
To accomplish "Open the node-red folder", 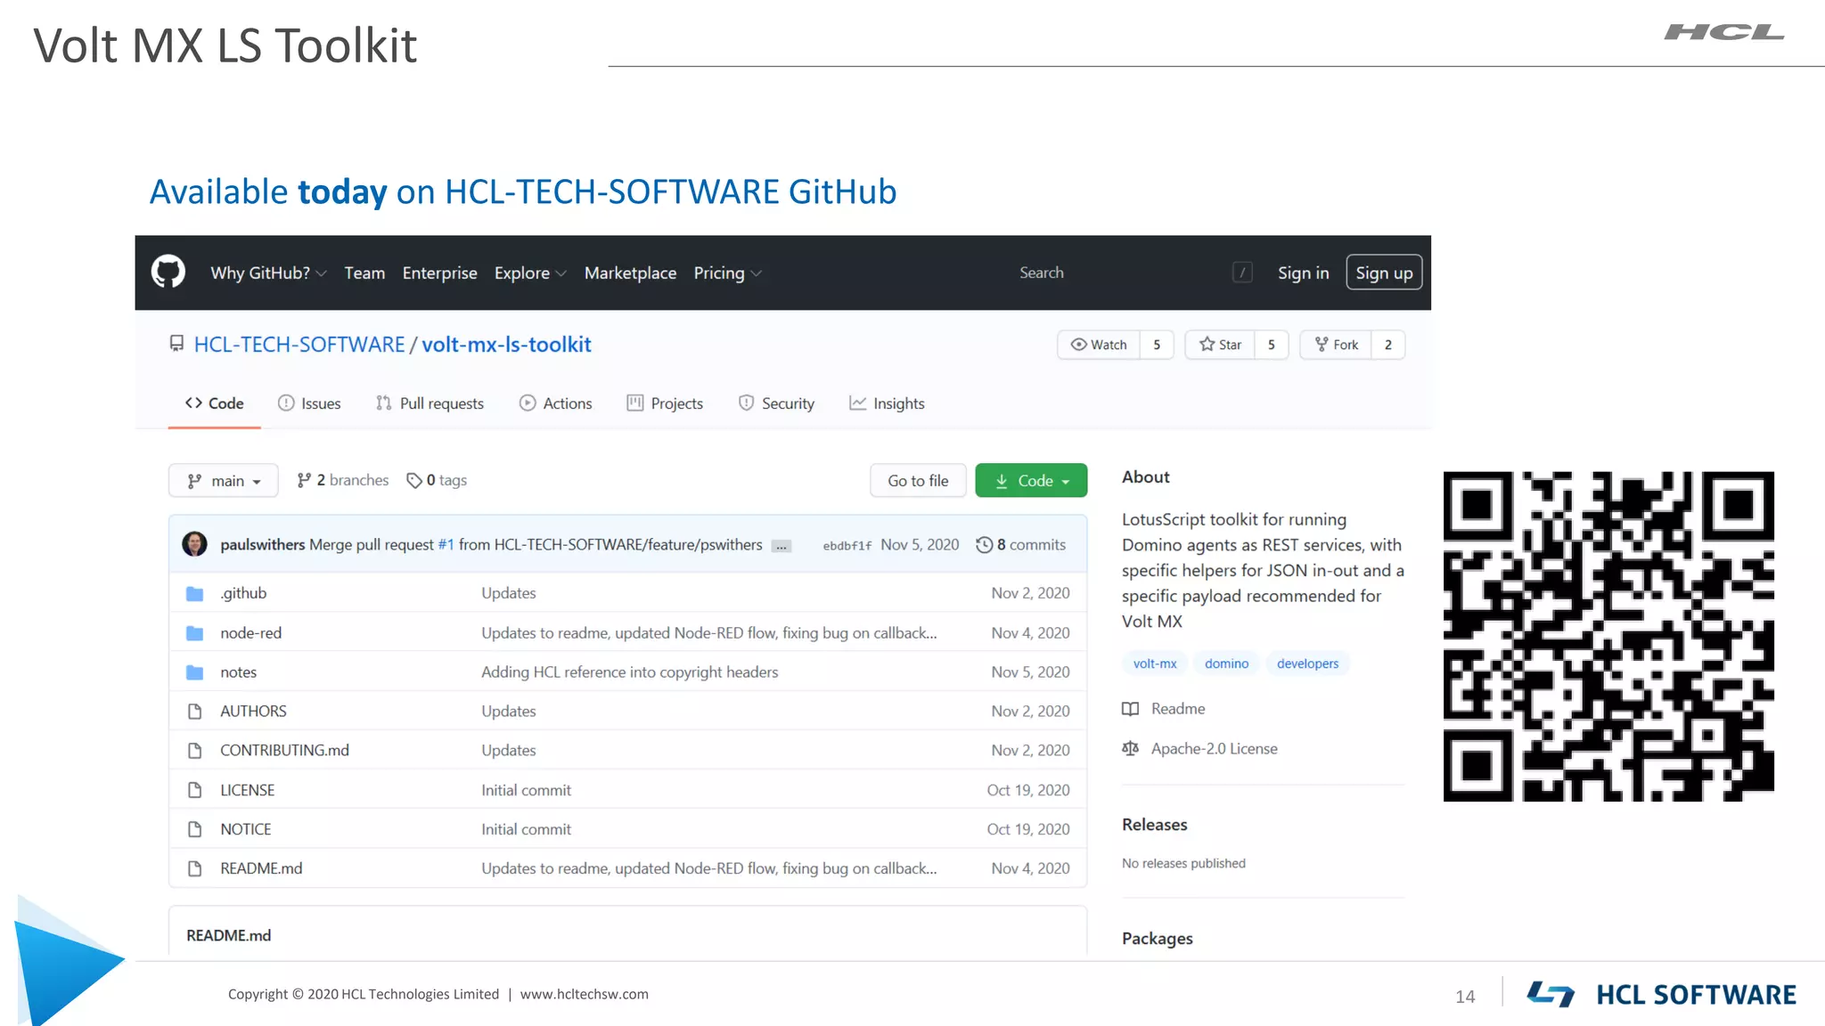I will (x=251, y=633).
